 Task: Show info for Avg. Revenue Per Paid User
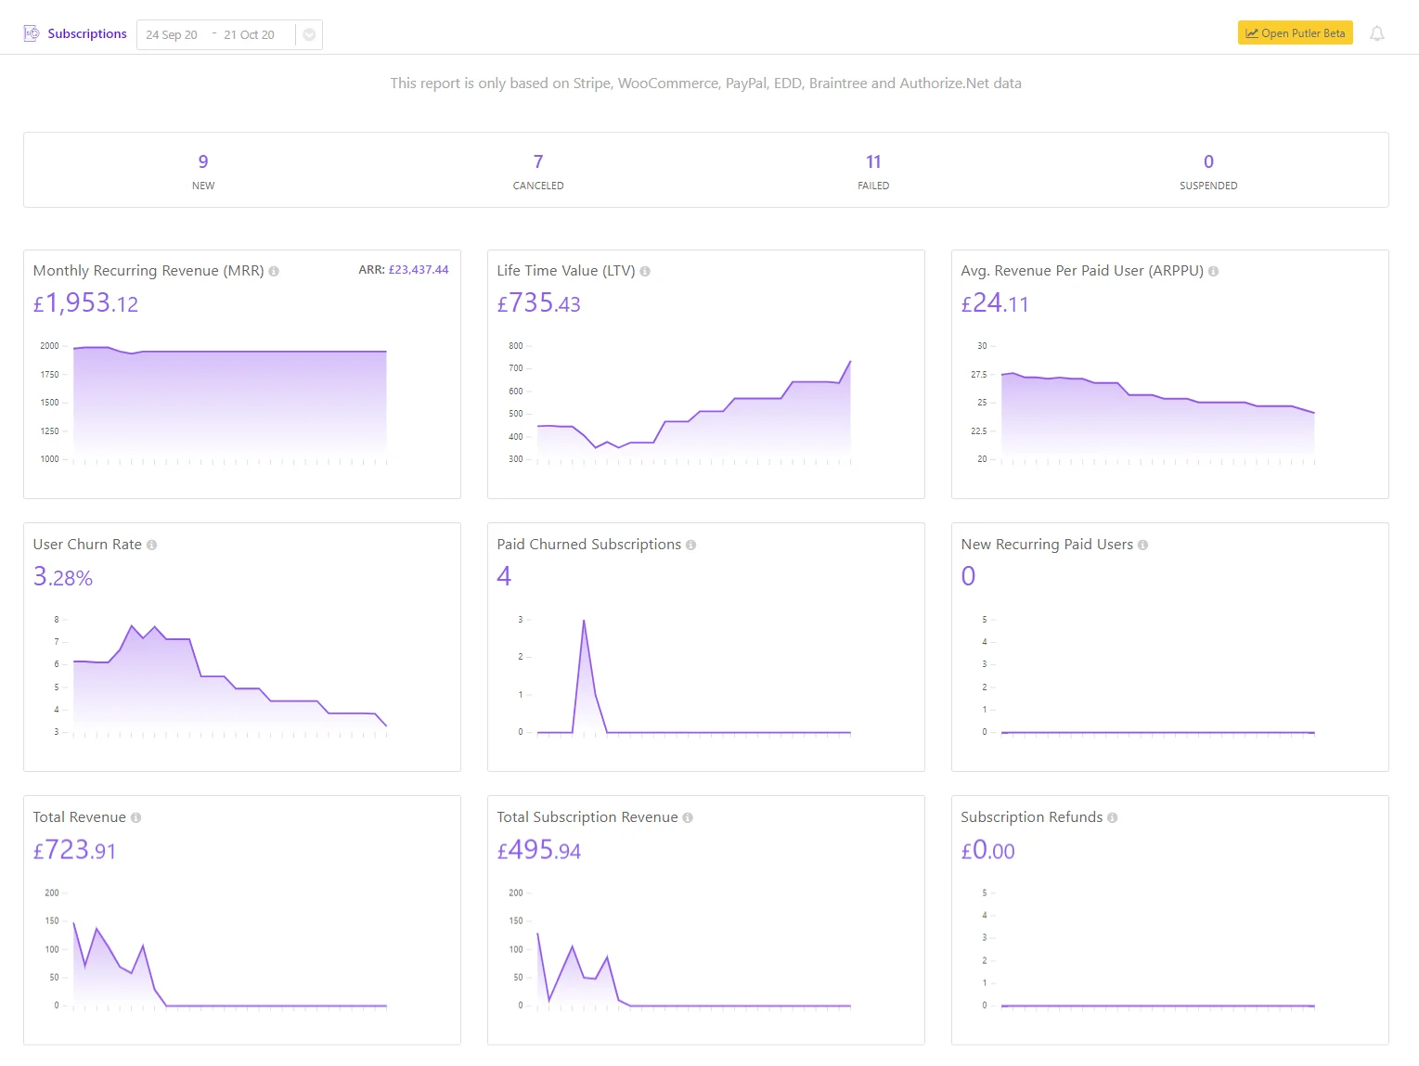tap(1213, 272)
